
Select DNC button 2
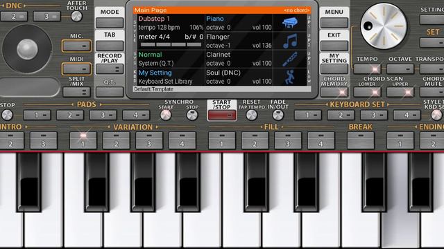[14, 17]
